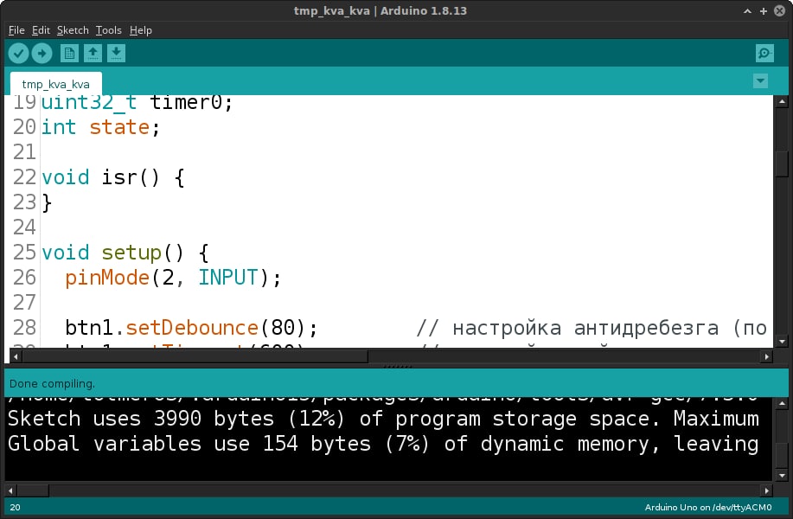This screenshot has height=519, width=793.
Task: Click 'Arduino Uno on /dev/ttyACM0' status text
Action: click(708, 508)
